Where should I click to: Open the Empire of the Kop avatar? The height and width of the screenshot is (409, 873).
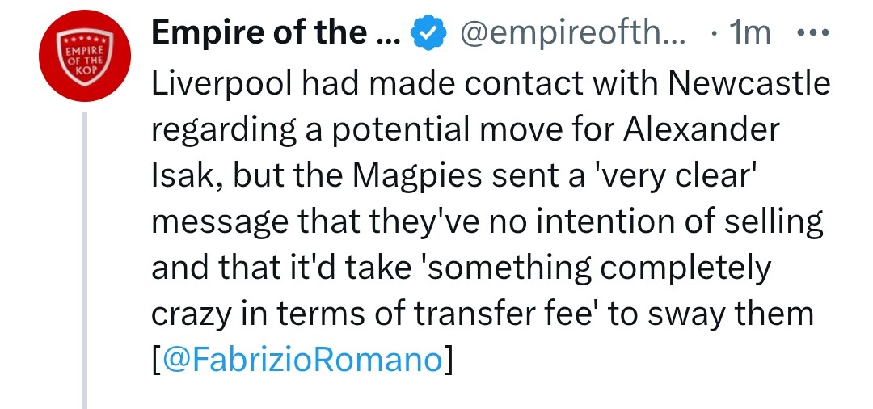pyautogui.click(x=85, y=56)
